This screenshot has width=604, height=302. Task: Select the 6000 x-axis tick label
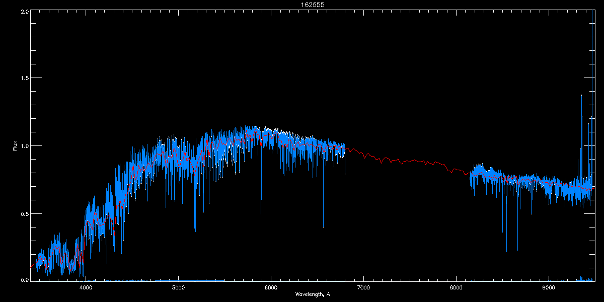[x=271, y=287]
